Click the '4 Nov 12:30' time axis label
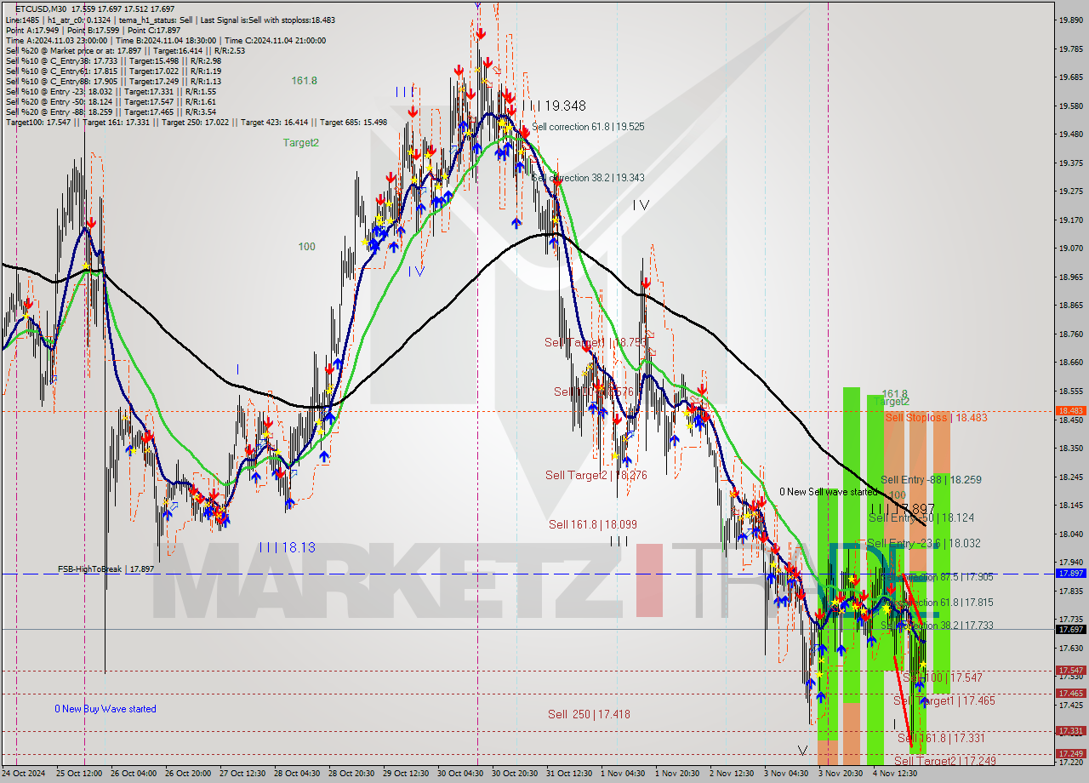This screenshot has width=1089, height=783. [896, 774]
